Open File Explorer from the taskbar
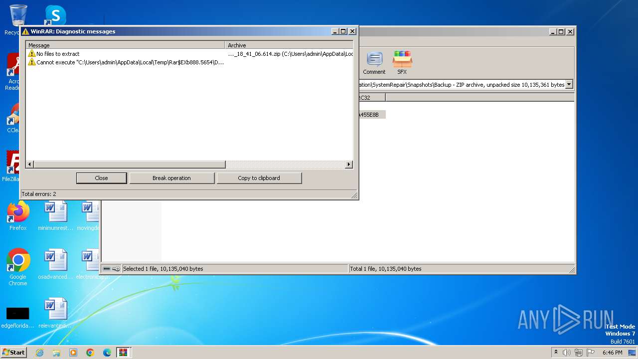638x359 pixels. tap(56, 353)
